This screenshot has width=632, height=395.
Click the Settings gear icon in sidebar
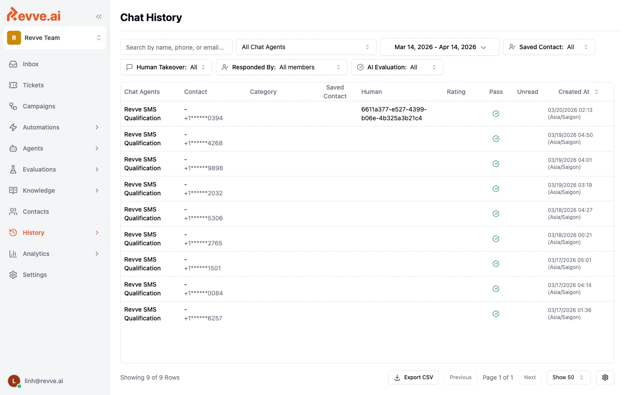13,275
